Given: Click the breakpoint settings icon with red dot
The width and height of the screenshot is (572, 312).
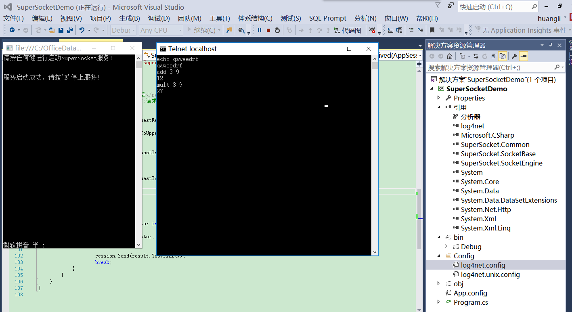Looking at the screenshot, I should pos(372,30).
